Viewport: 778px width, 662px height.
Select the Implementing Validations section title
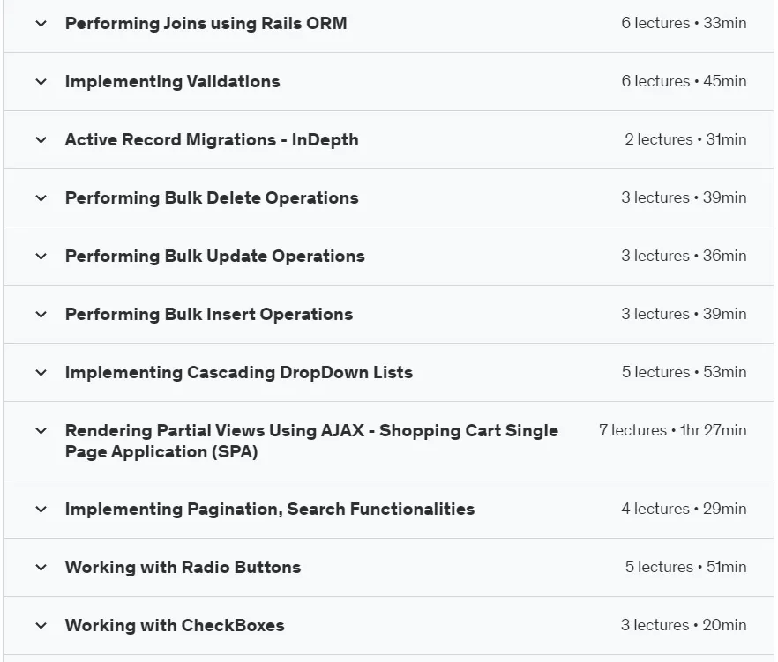pyautogui.click(x=172, y=82)
